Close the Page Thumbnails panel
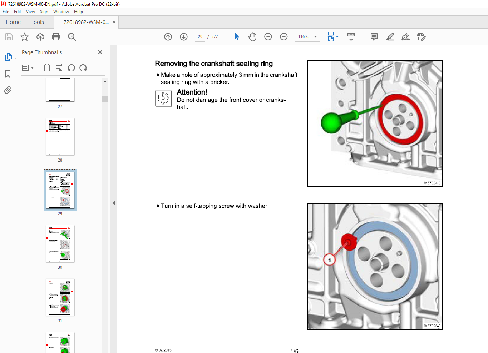 click(x=100, y=52)
